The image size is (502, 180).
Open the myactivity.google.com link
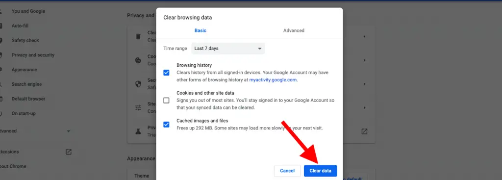pyautogui.click(x=273, y=80)
